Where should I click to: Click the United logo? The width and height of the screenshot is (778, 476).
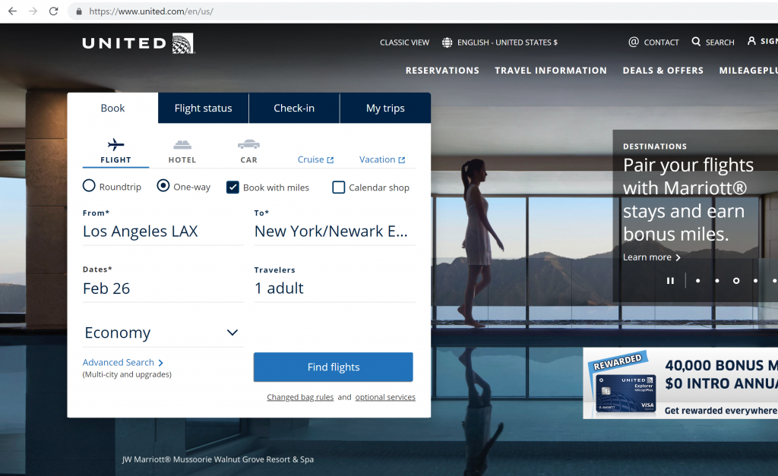(x=138, y=43)
